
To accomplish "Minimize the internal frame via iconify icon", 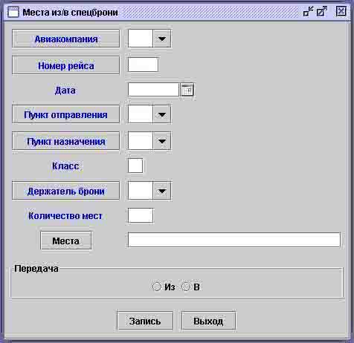I will click(x=309, y=11).
